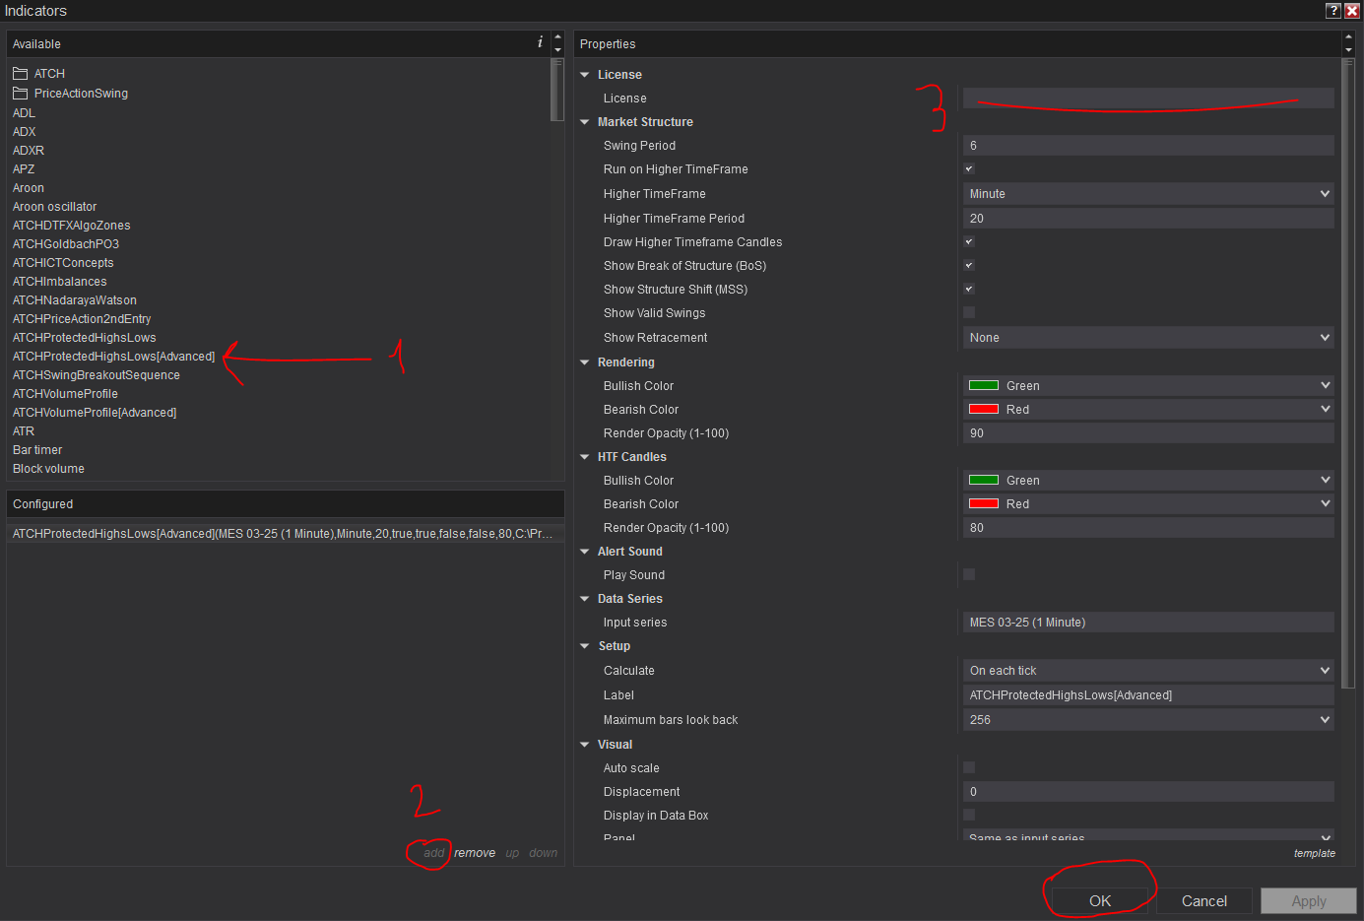This screenshot has width=1364, height=921.
Task: Select the Block volume indicator
Action: (x=48, y=469)
